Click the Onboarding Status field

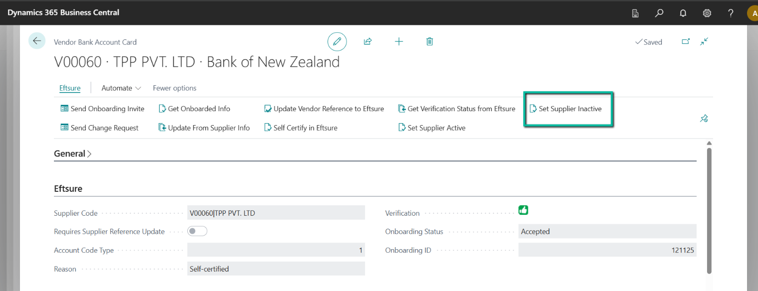[x=607, y=231]
